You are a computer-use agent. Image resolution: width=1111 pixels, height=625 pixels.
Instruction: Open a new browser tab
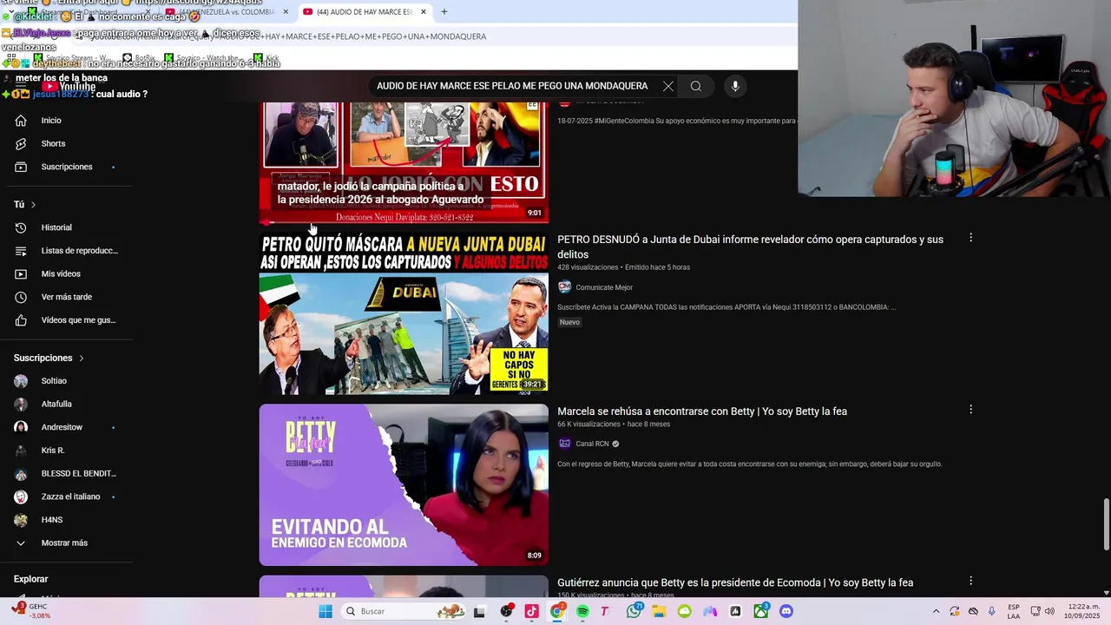(444, 11)
